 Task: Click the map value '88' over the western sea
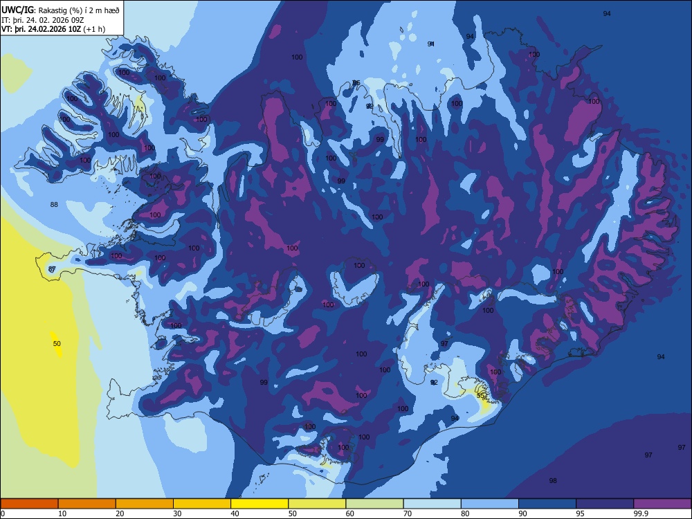(x=54, y=204)
